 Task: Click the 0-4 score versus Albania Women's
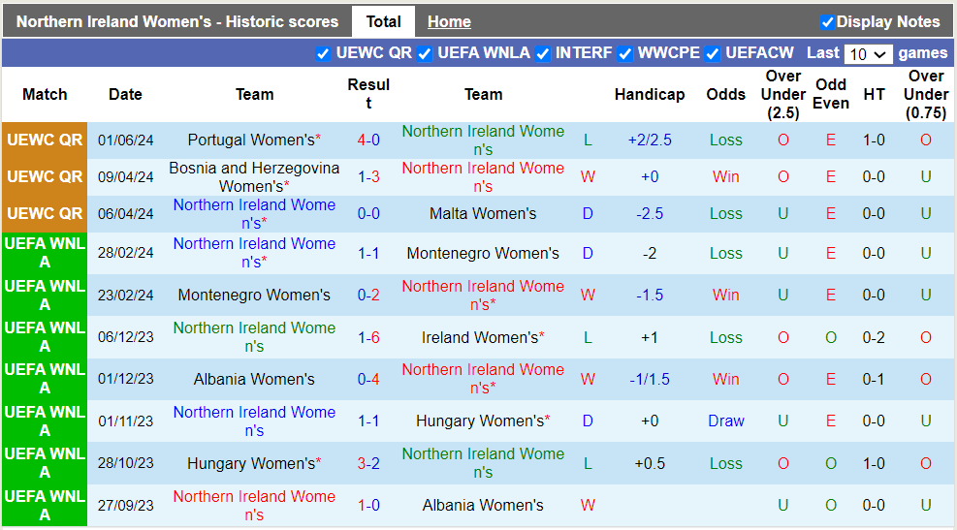click(368, 380)
